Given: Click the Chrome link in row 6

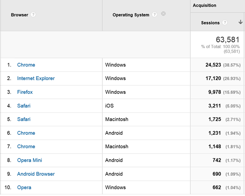Looking at the screenshot, I should [26, 133].
